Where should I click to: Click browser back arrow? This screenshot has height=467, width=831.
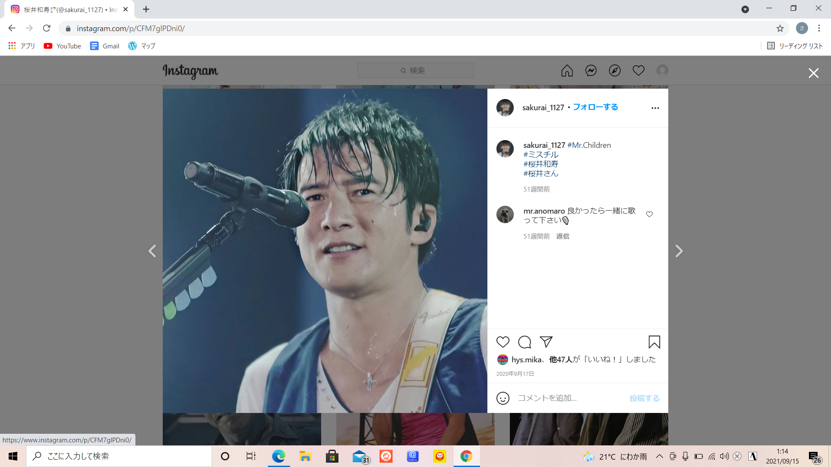coord(12,28)
